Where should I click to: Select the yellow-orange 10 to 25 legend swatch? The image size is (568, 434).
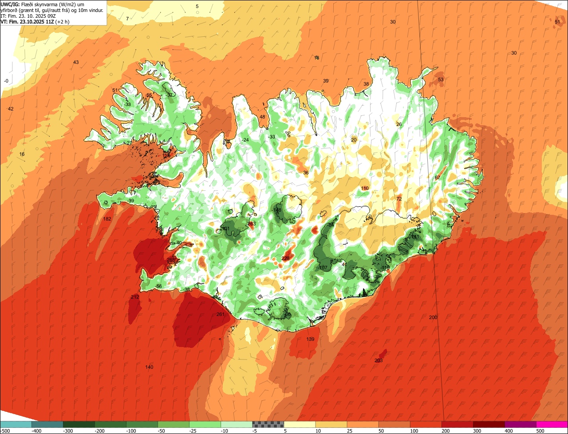coord(331,424)
